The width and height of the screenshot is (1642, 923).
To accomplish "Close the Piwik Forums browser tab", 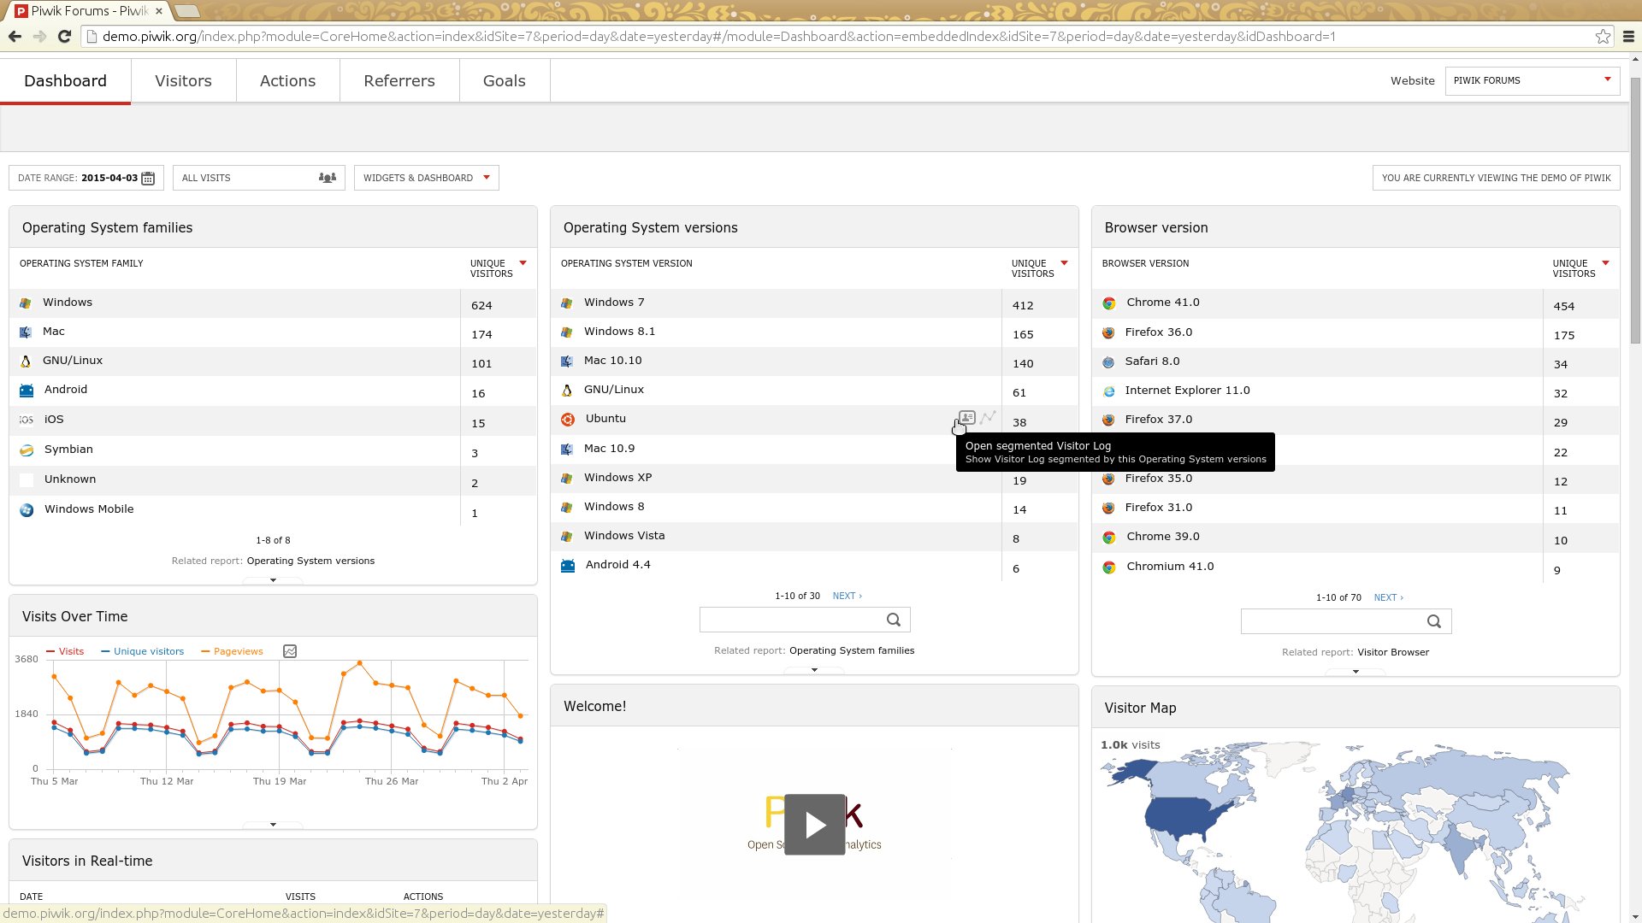I will tap(158, 11).
